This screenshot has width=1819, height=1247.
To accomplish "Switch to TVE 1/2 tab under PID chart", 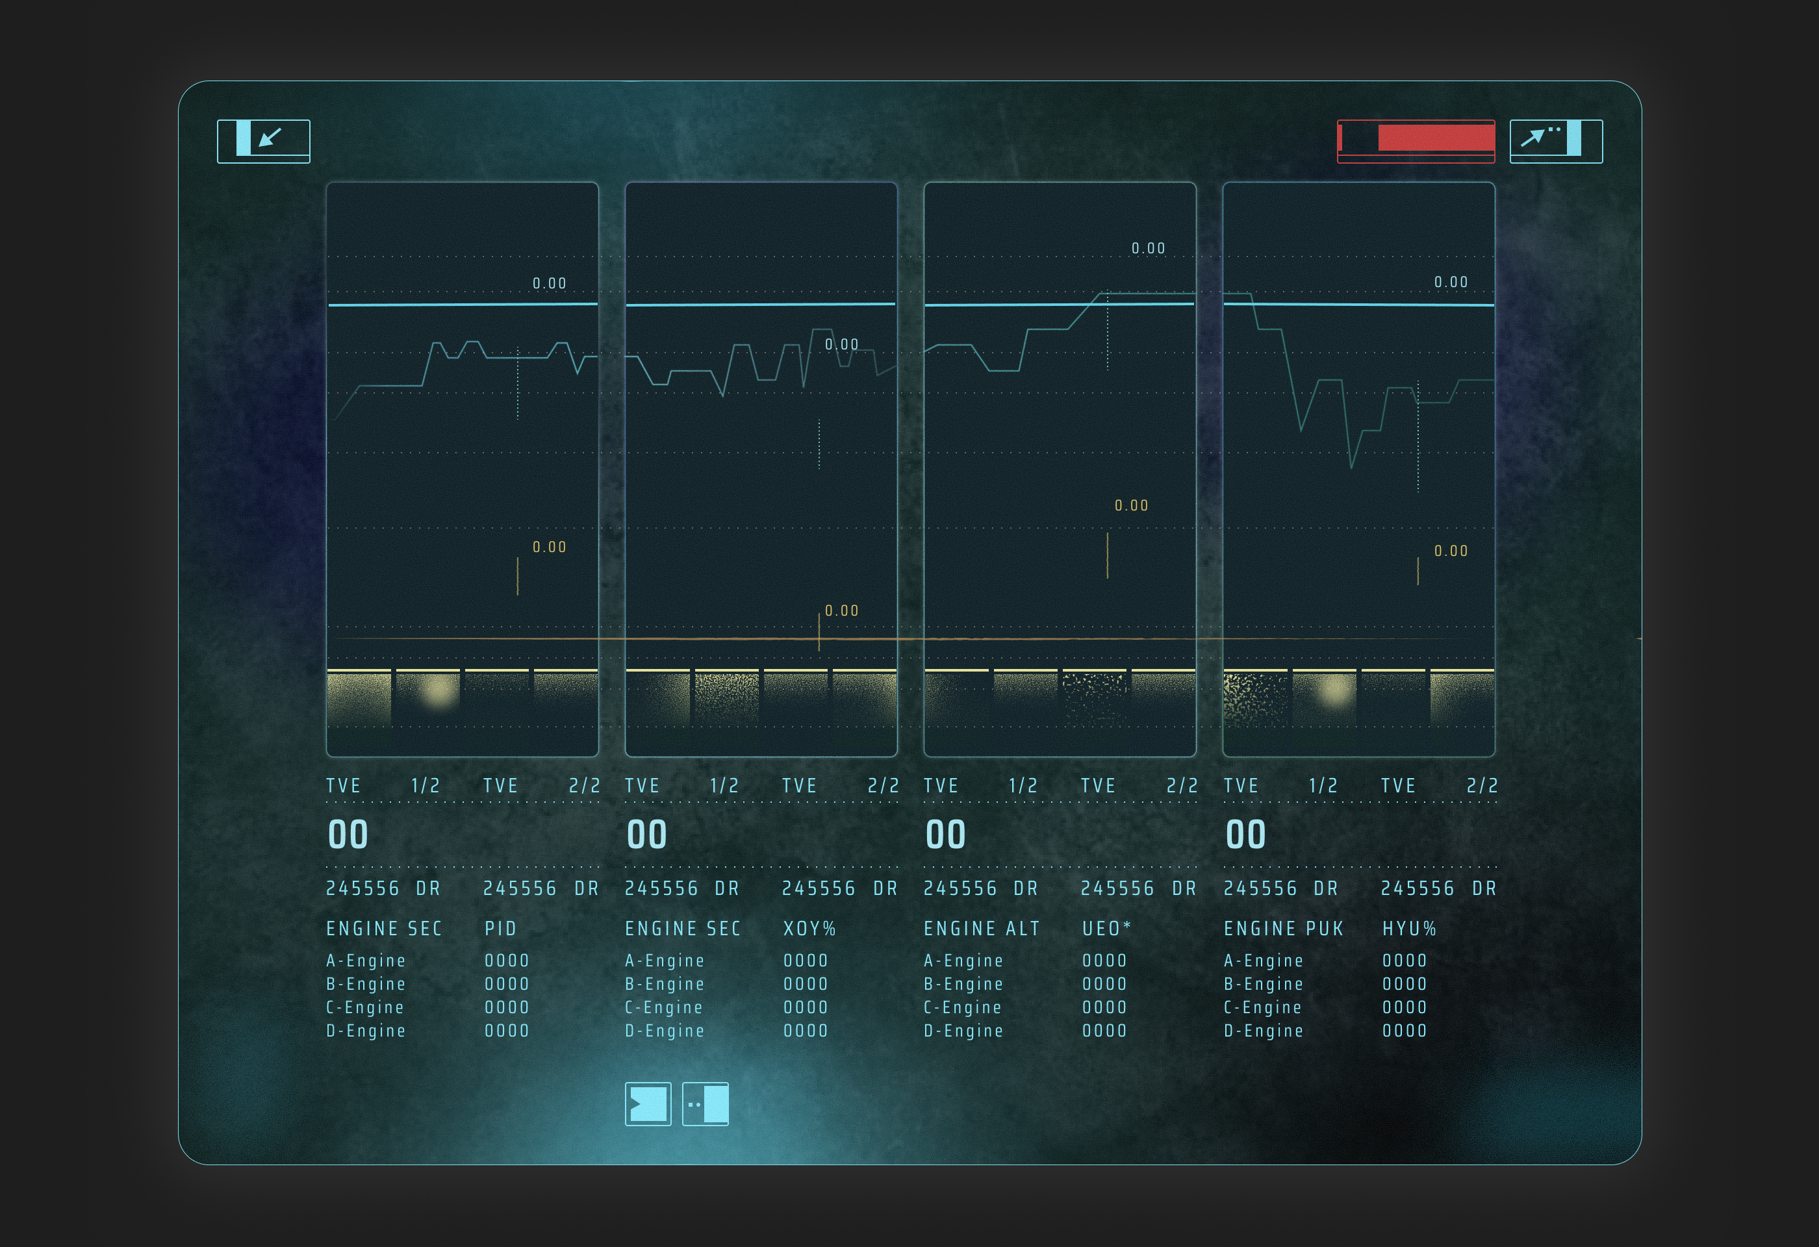I will click(x=383, y=785).
